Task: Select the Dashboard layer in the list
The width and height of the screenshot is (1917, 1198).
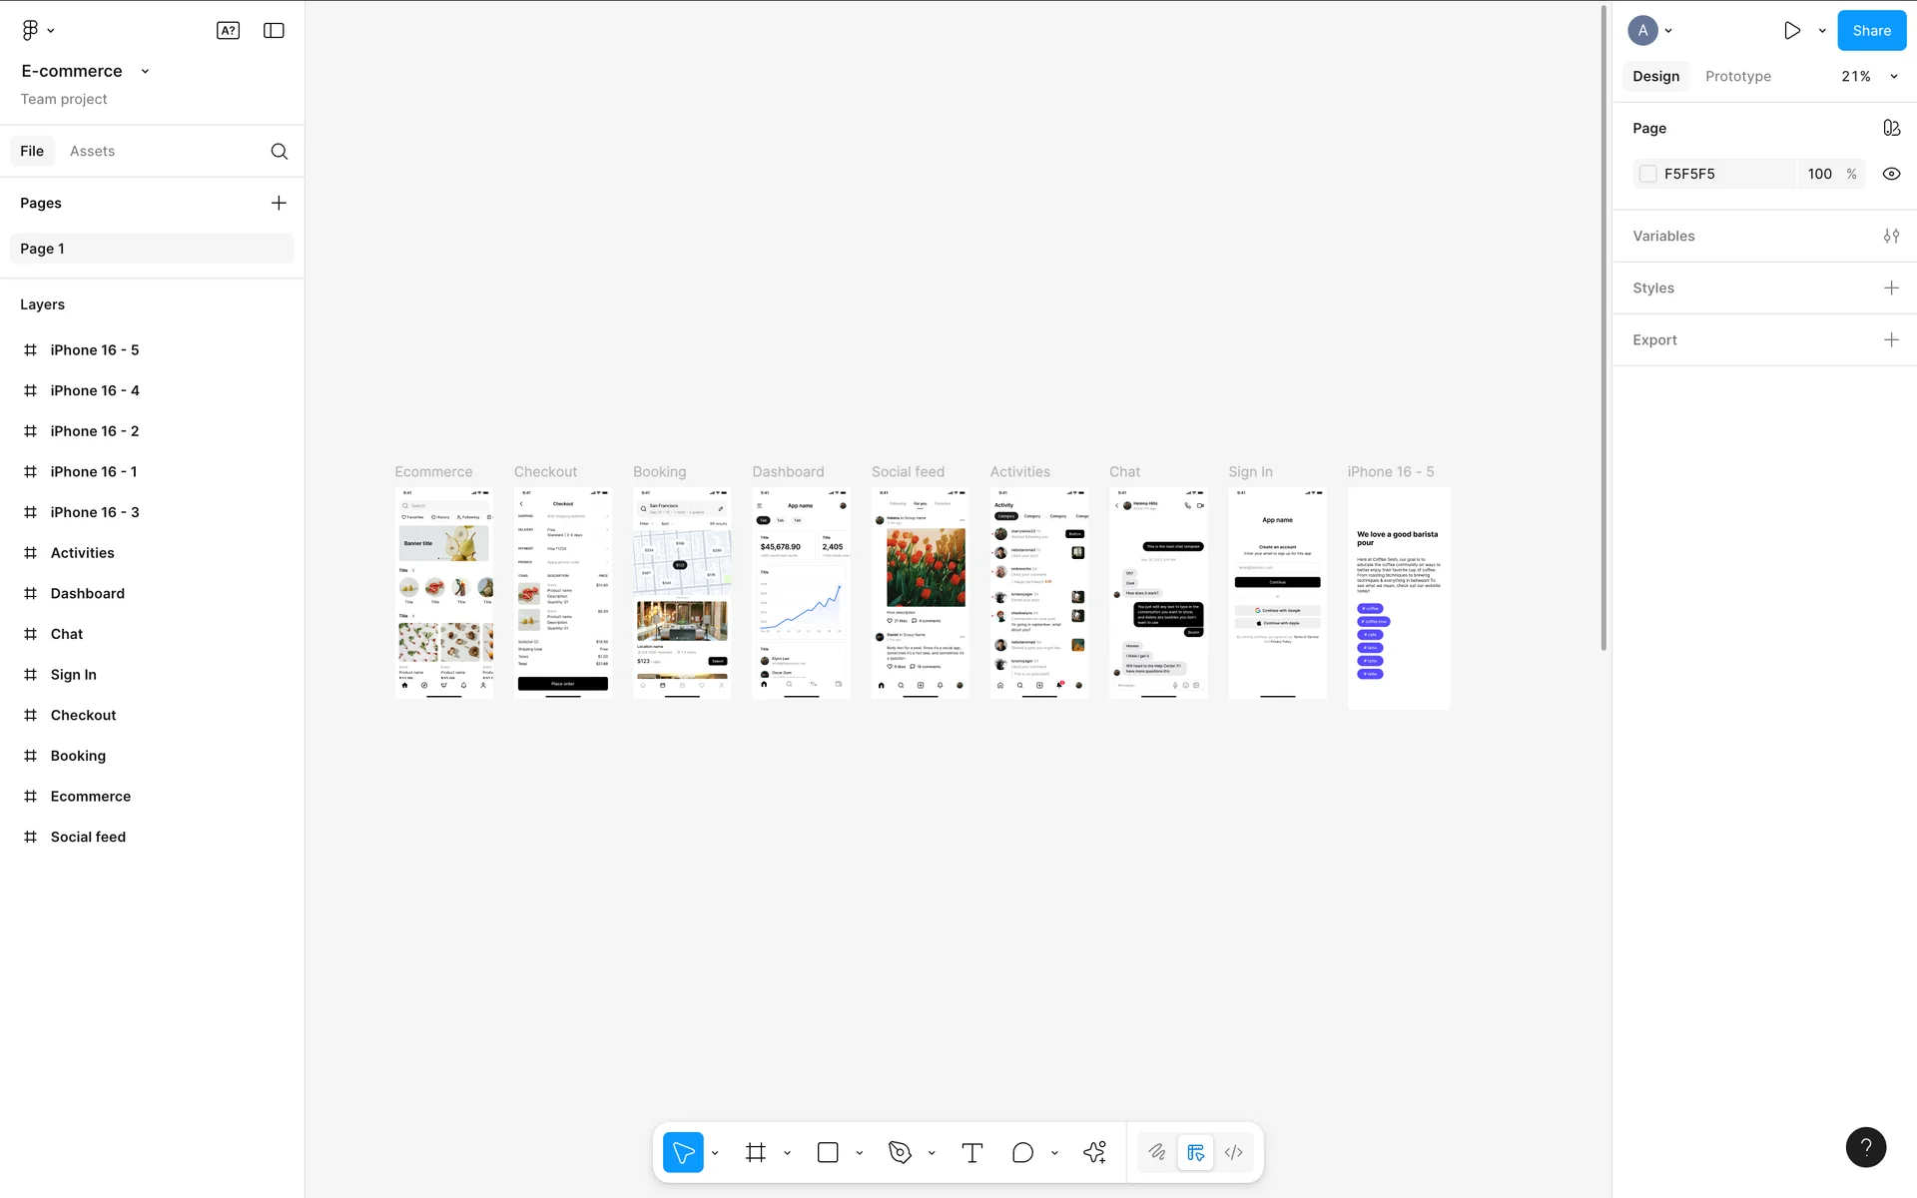Action: [x=88, y=593]
